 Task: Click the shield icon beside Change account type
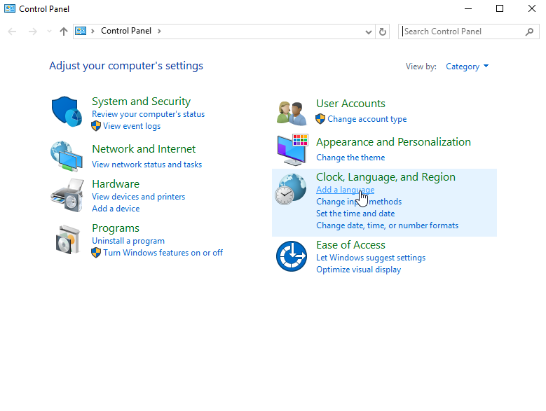320,119
